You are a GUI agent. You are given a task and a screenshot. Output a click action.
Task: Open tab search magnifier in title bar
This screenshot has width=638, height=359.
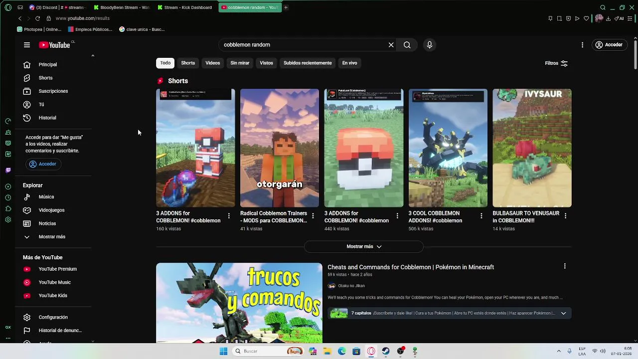(603, 7)
